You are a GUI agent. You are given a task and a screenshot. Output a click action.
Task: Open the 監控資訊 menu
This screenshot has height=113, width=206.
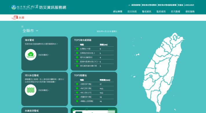coord(161,12)
